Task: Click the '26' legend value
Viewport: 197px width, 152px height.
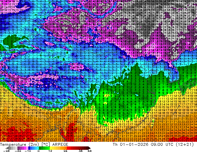Action: tap(65, 151)
